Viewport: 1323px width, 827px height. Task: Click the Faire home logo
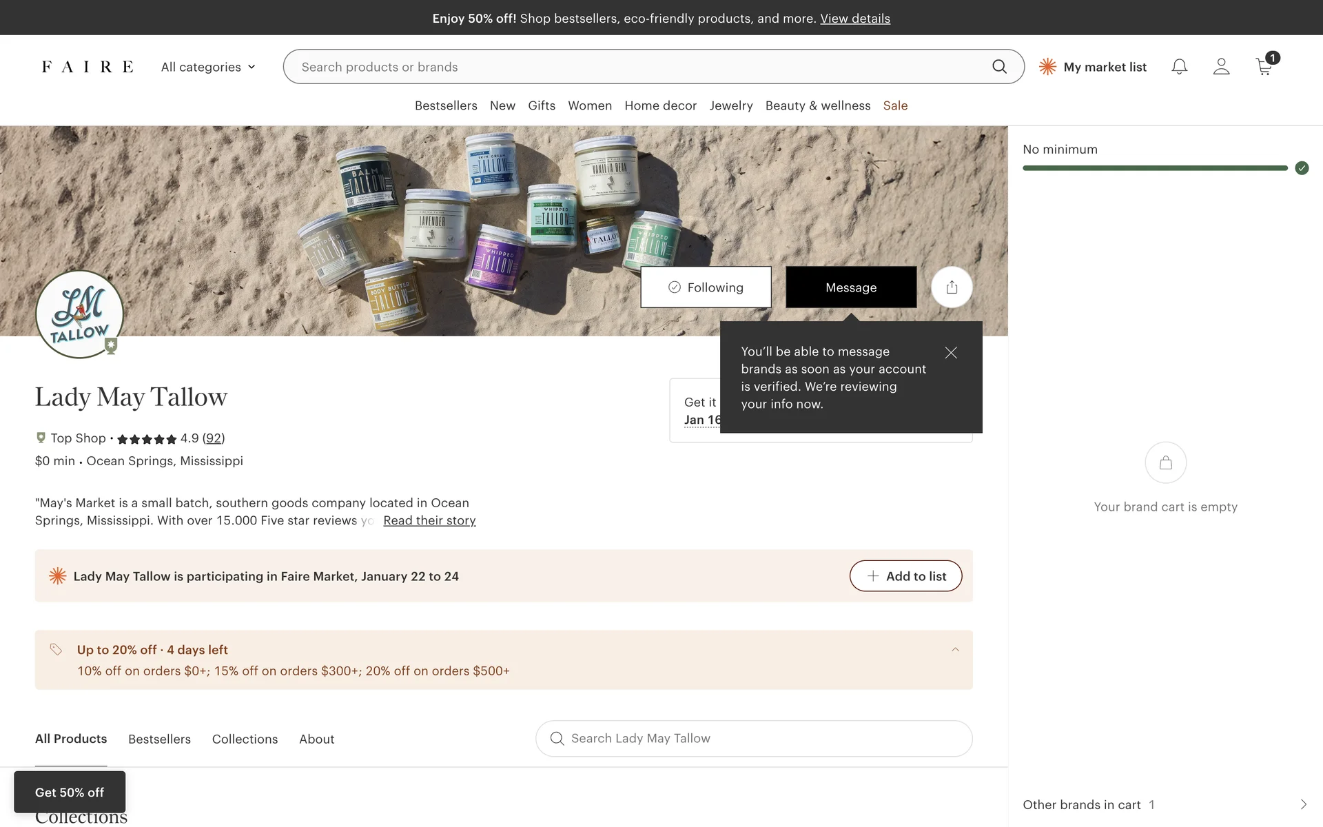tap(88, 67)
